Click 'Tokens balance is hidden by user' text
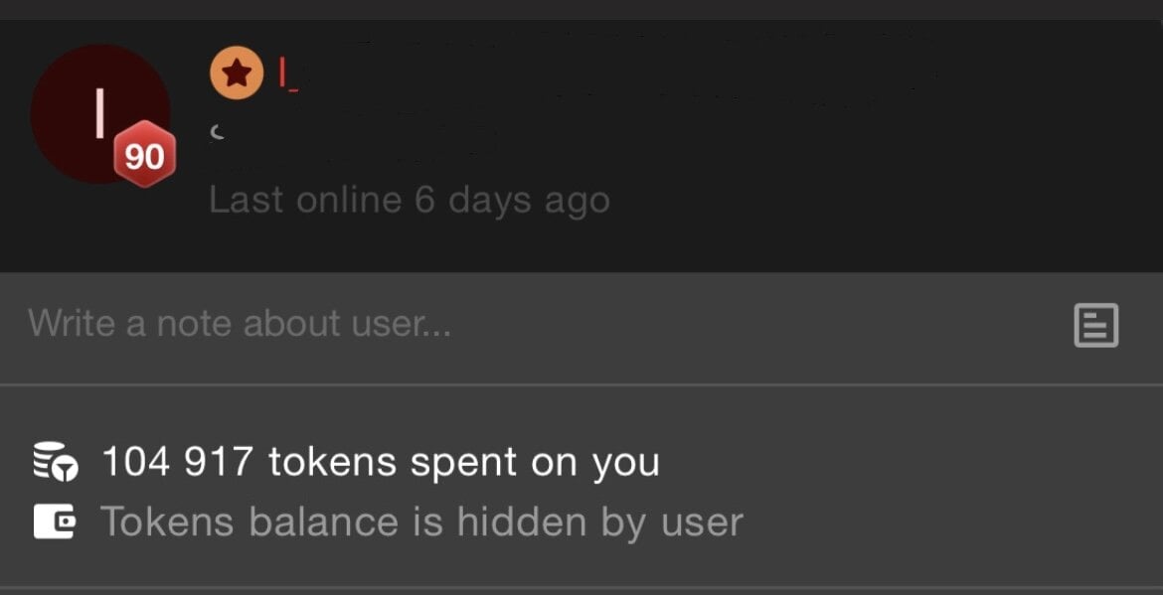 pyautogui.click(x=422, y=521)
